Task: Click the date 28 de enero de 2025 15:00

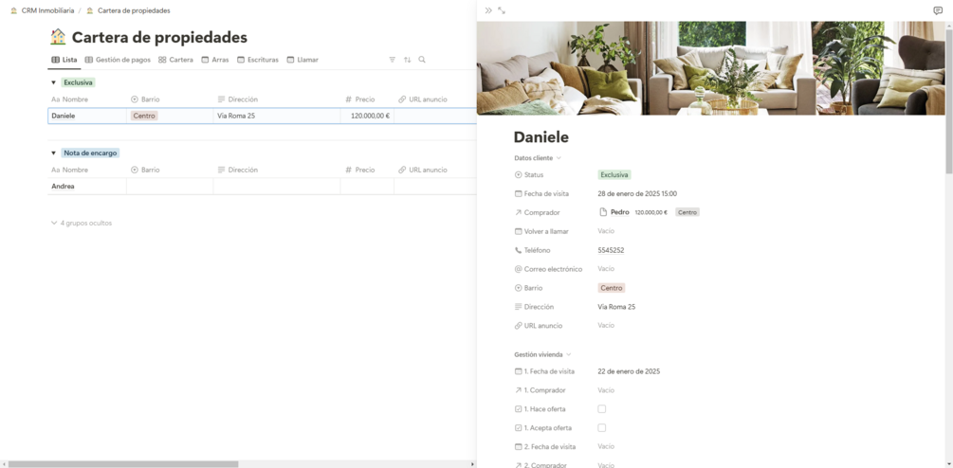Action: point(637,193)
